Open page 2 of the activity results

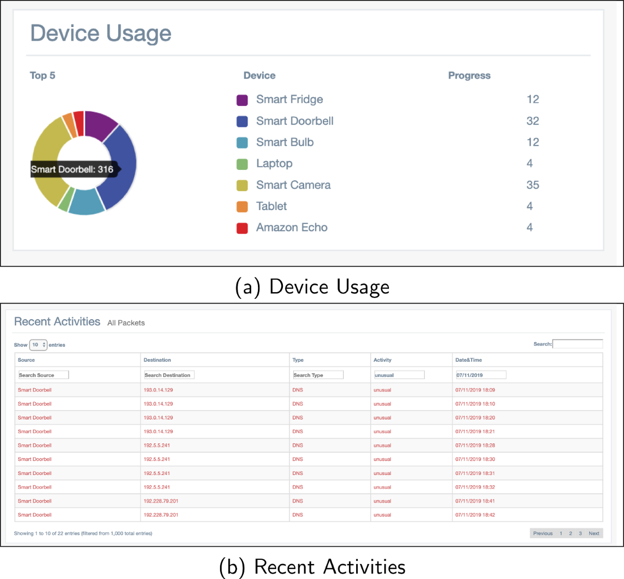click(x=570, y=533)
